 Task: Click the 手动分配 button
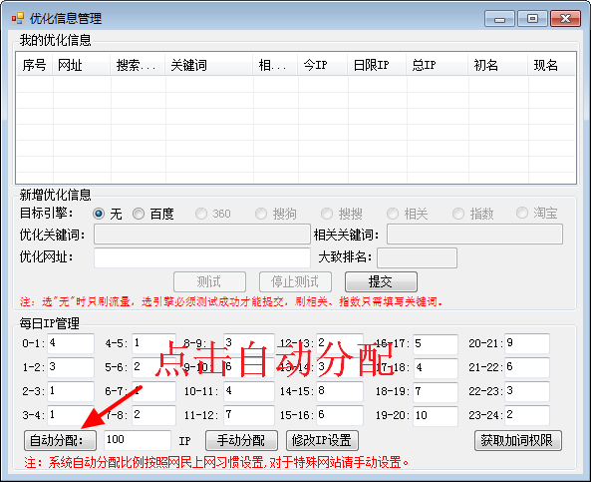(241, 440)
